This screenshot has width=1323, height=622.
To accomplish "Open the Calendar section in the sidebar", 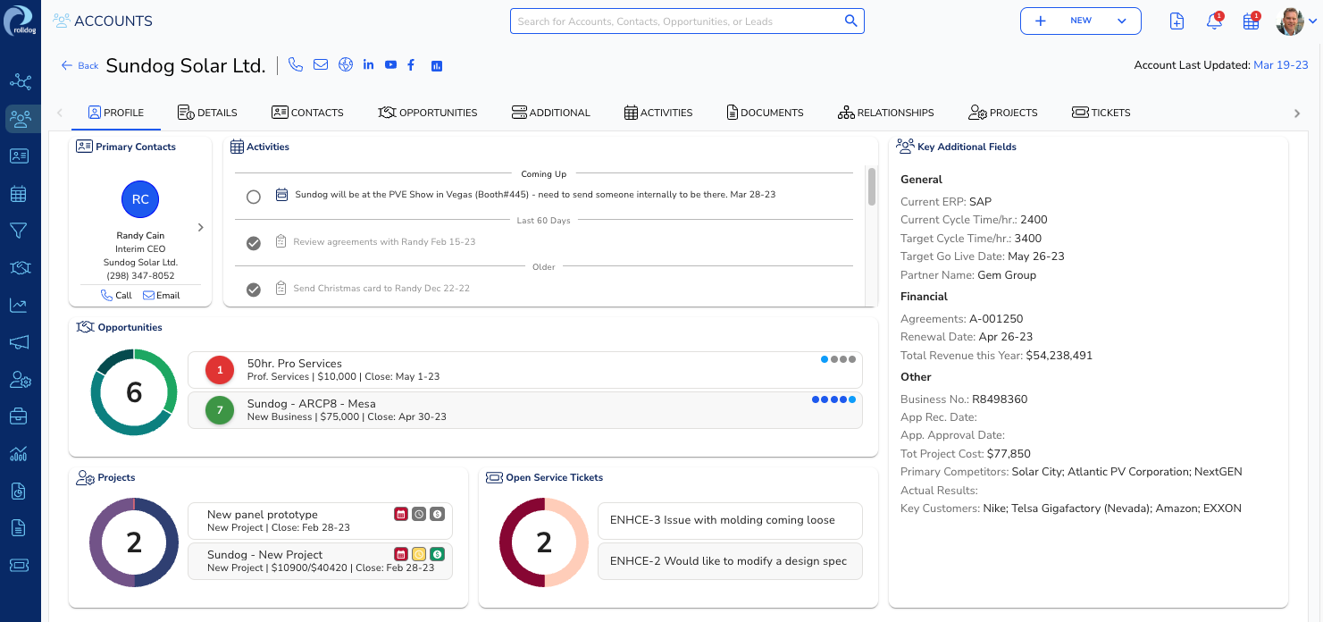I will (20, 193).
